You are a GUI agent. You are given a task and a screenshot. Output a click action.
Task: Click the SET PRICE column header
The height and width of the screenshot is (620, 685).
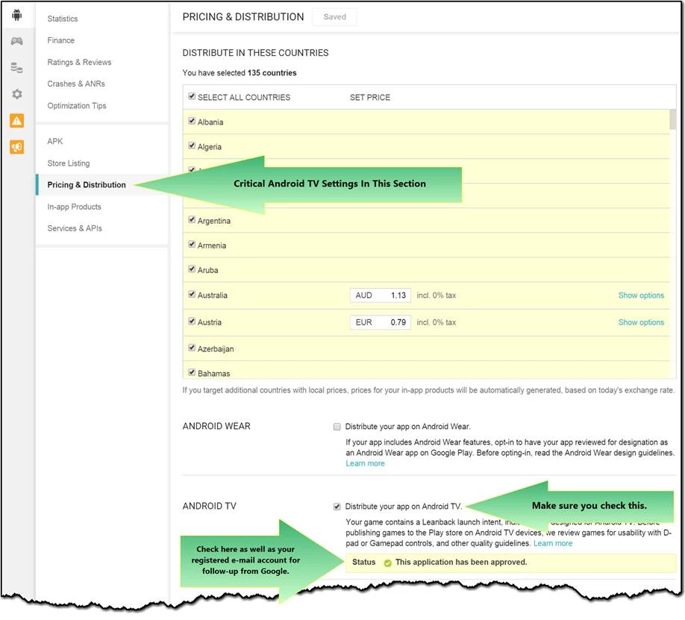click(370, 98)
